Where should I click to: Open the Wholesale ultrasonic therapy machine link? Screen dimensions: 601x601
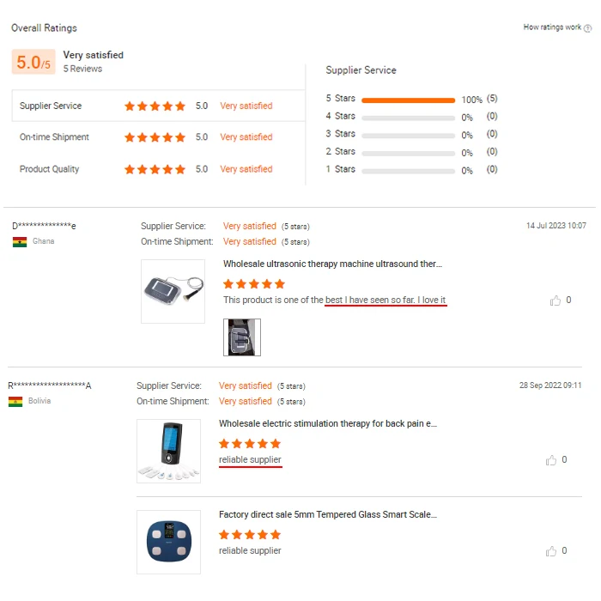pyautogui.click(x=332, y=264)
